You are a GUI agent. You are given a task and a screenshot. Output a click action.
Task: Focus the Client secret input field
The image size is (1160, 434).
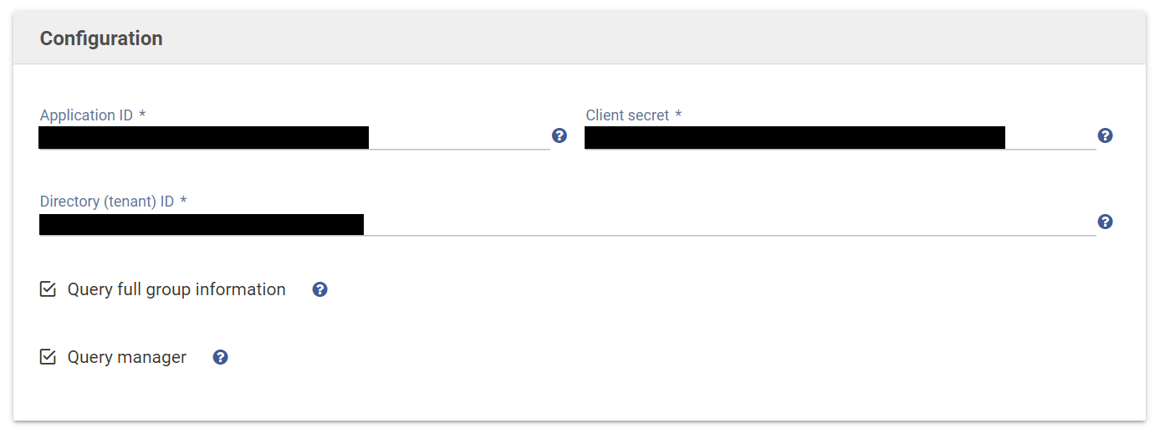(x=795, y=137)
